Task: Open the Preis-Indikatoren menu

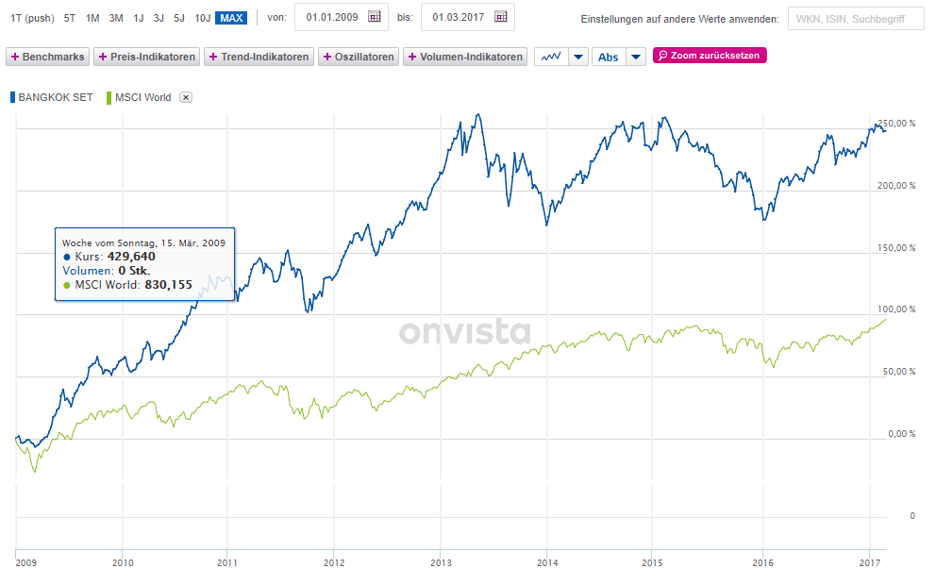Action: pyautogui.click(x=147, y=57)
